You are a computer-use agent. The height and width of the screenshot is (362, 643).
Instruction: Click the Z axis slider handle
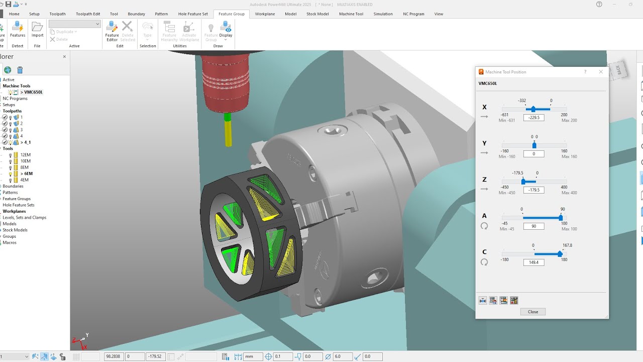pos(523,181)
